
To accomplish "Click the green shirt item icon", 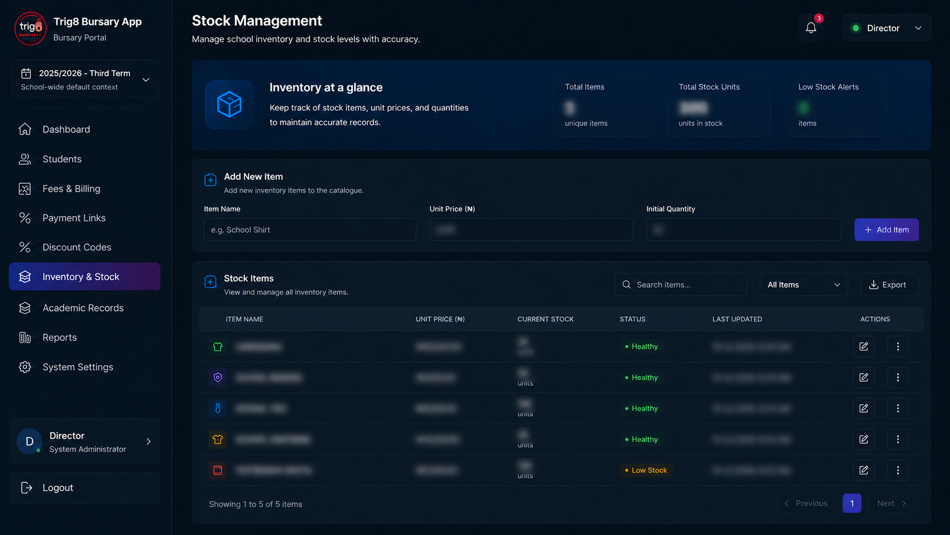I will click(x=218, y=346).
